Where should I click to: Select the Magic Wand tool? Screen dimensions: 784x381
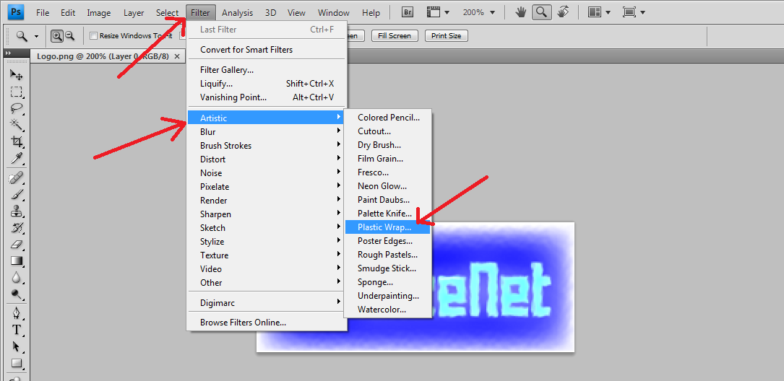click(x=17, y=124)
